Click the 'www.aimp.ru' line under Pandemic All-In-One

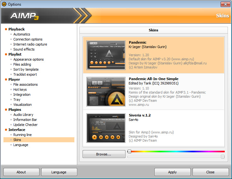point(139,105)
